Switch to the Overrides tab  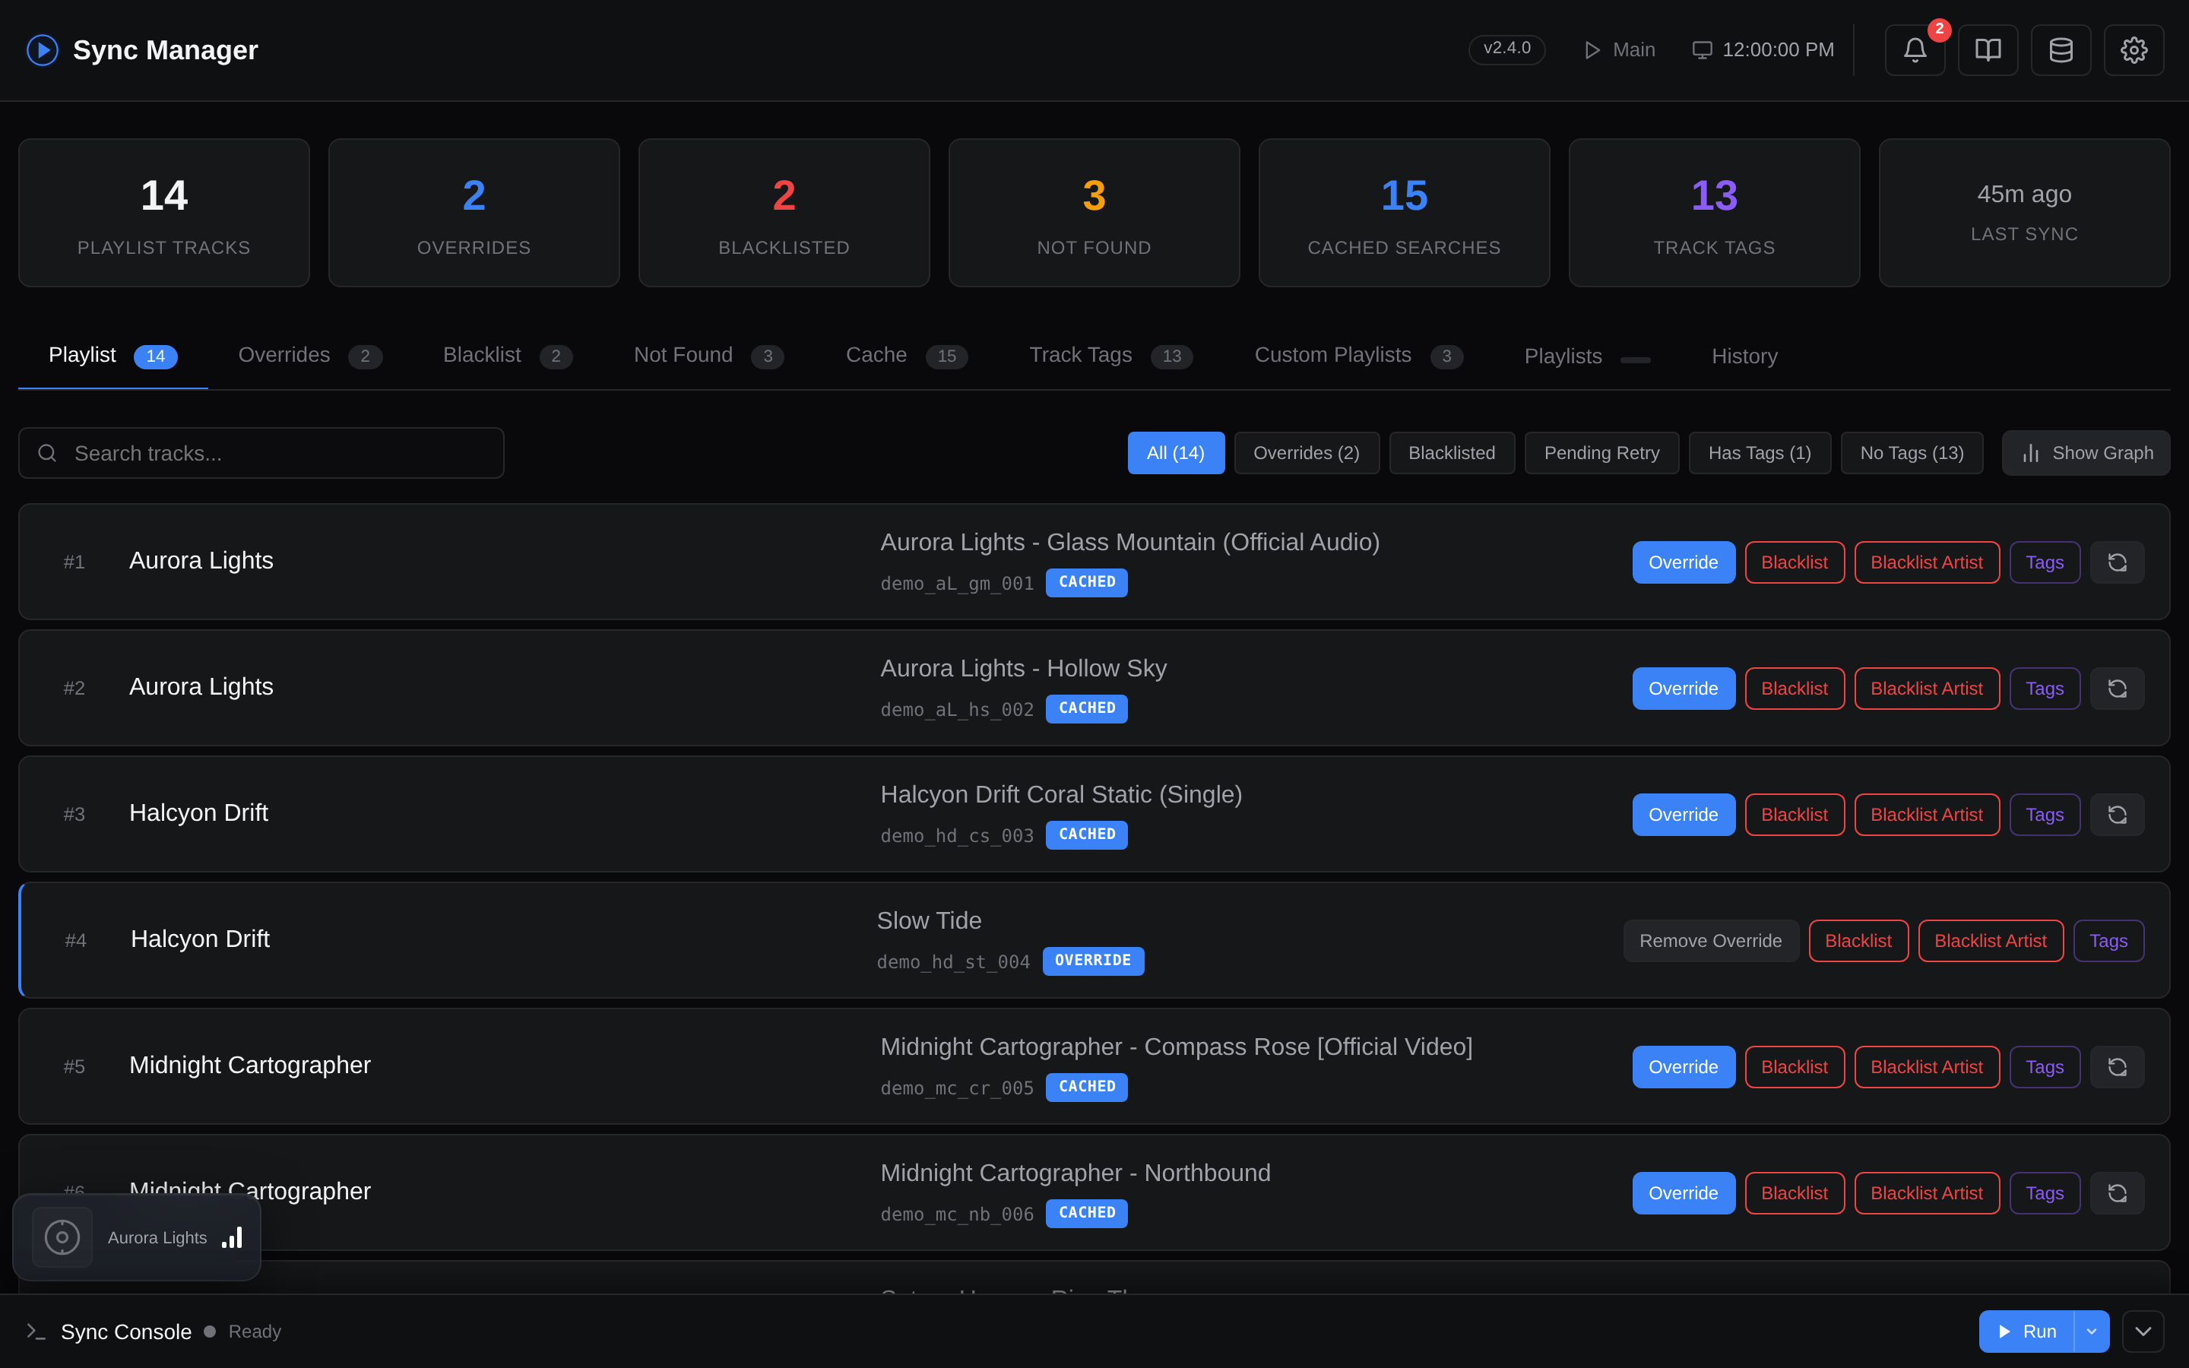coord(309,356)
